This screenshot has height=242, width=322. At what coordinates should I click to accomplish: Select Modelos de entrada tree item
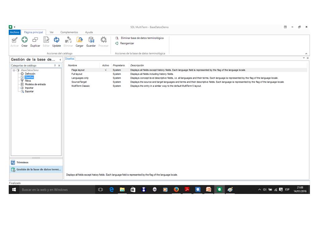click(35, 84)
